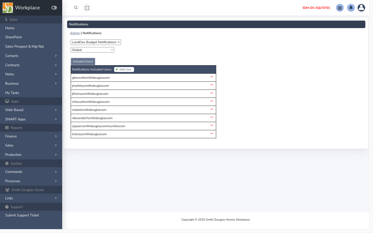The width and height of the screenshot is (373, 233).
Task: Click the gbennettsmithdouglascom user name
Action: point(91,78)
